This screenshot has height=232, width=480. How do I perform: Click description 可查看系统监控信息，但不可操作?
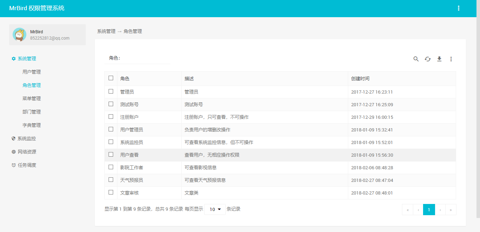tap(219, 142)
